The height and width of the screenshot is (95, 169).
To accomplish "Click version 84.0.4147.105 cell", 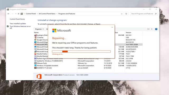I will (130, 40).
